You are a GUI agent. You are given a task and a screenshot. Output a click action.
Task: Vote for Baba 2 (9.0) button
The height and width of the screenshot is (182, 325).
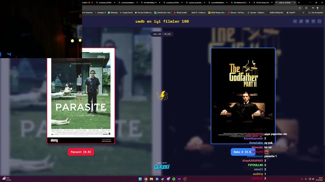[242, 152]
